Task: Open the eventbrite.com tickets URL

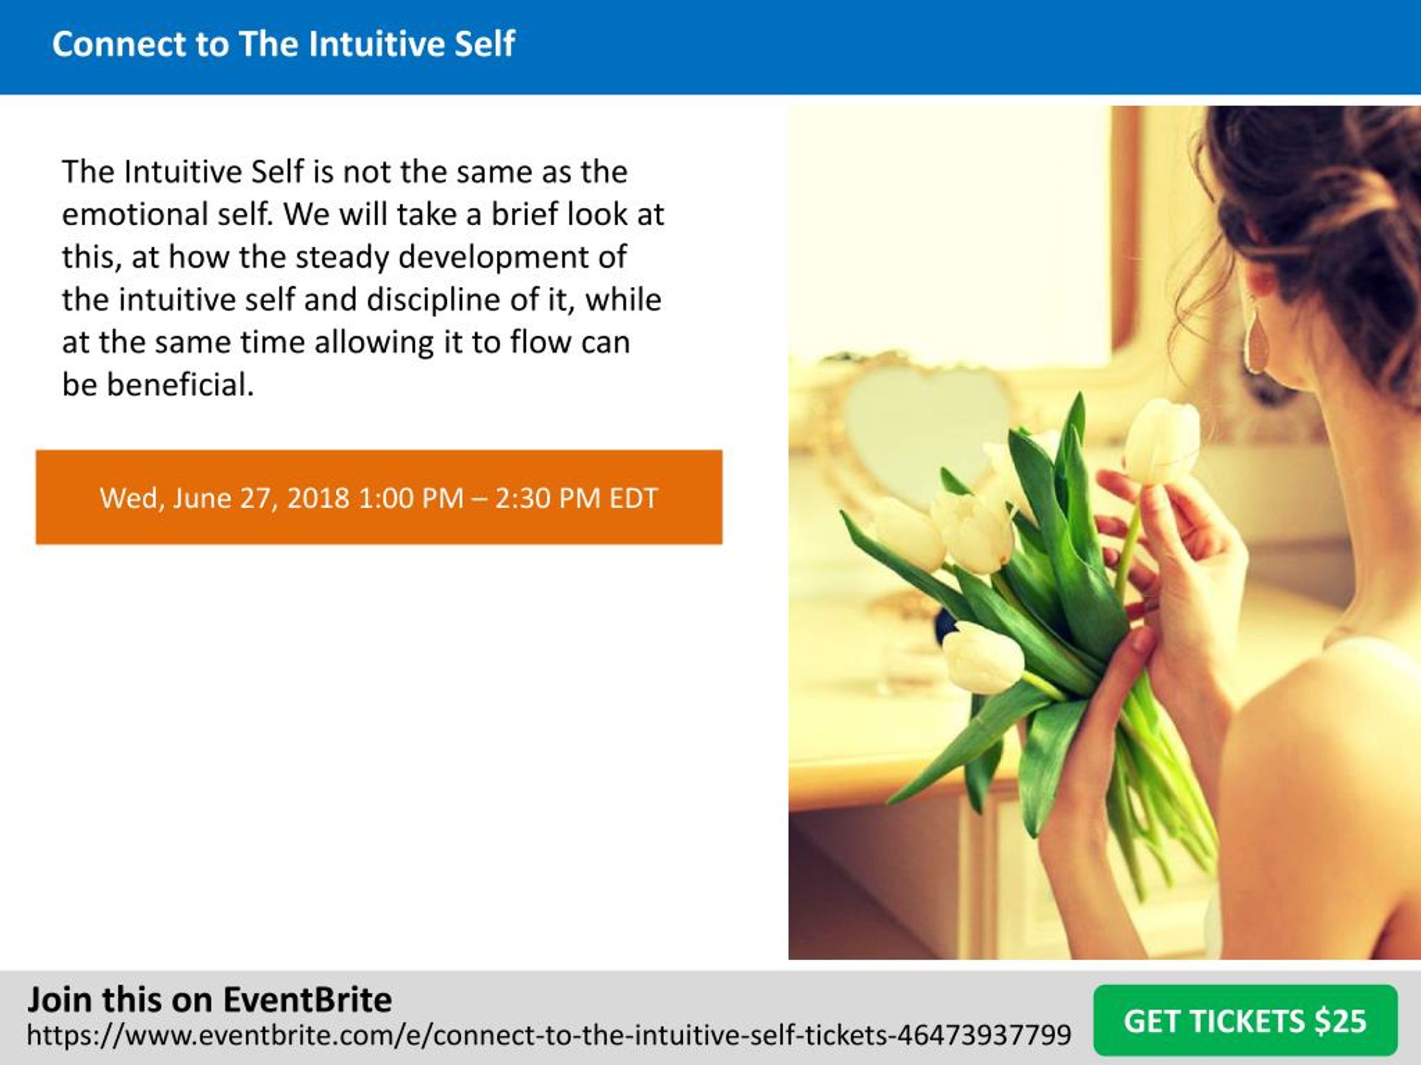Action: [x=548, y=1035]
